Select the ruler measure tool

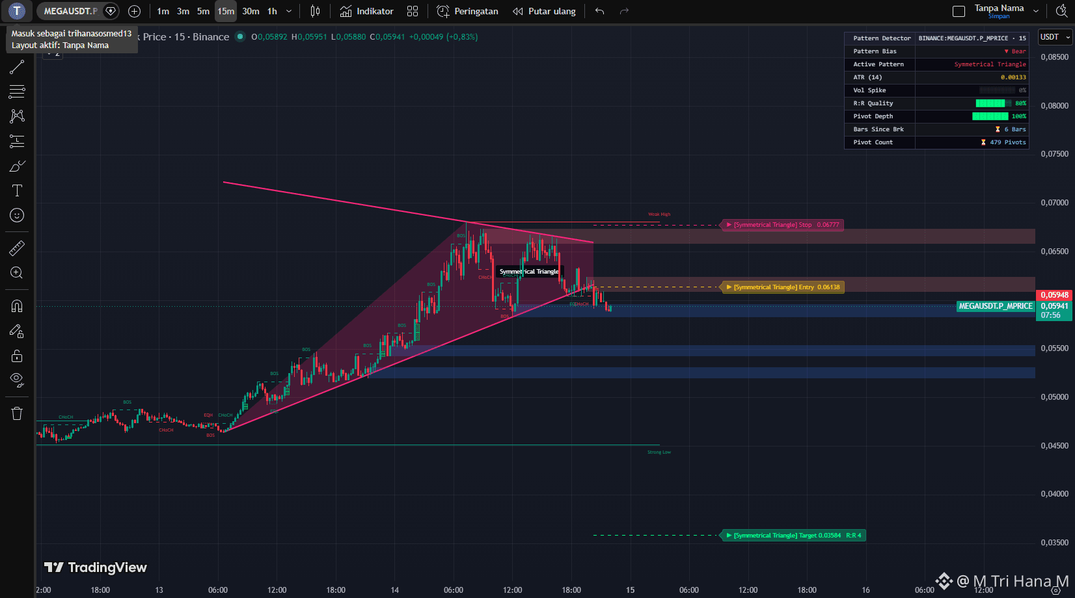[17, 248]
